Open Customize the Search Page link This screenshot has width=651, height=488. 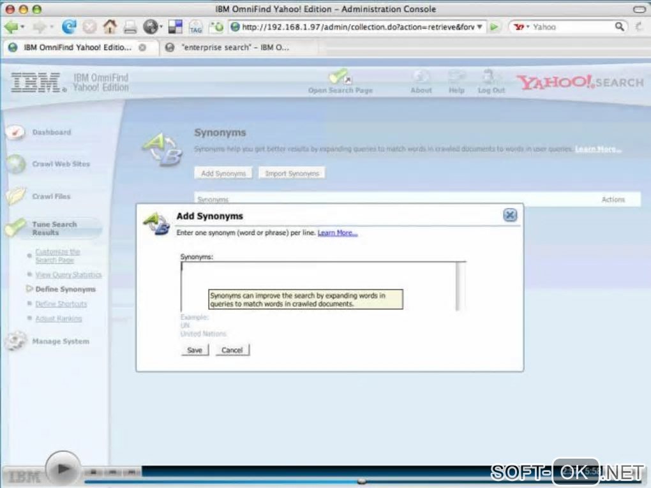coord(57,256)
